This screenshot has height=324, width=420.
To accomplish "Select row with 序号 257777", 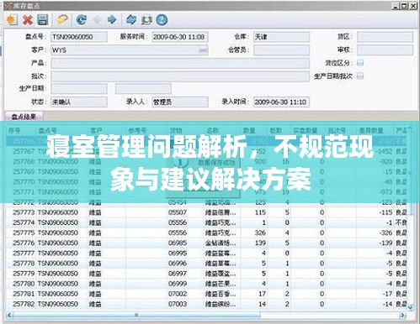I will coord(206,253).
